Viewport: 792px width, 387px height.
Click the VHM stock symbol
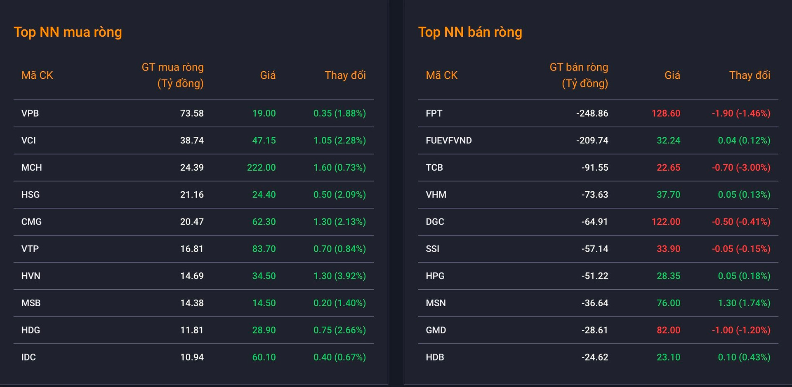point(436,195)
